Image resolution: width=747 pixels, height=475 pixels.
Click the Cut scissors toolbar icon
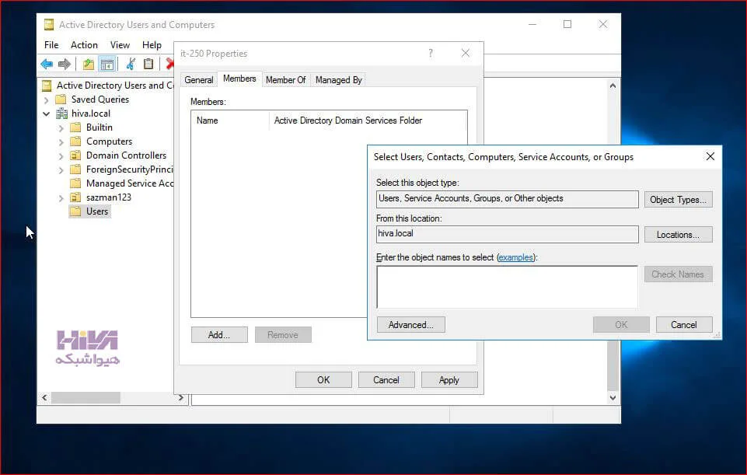click(x=131, y=64)
